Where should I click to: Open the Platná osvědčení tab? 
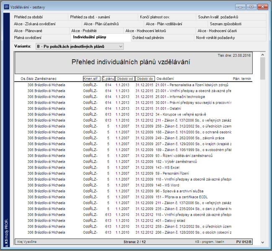(41, 38)
